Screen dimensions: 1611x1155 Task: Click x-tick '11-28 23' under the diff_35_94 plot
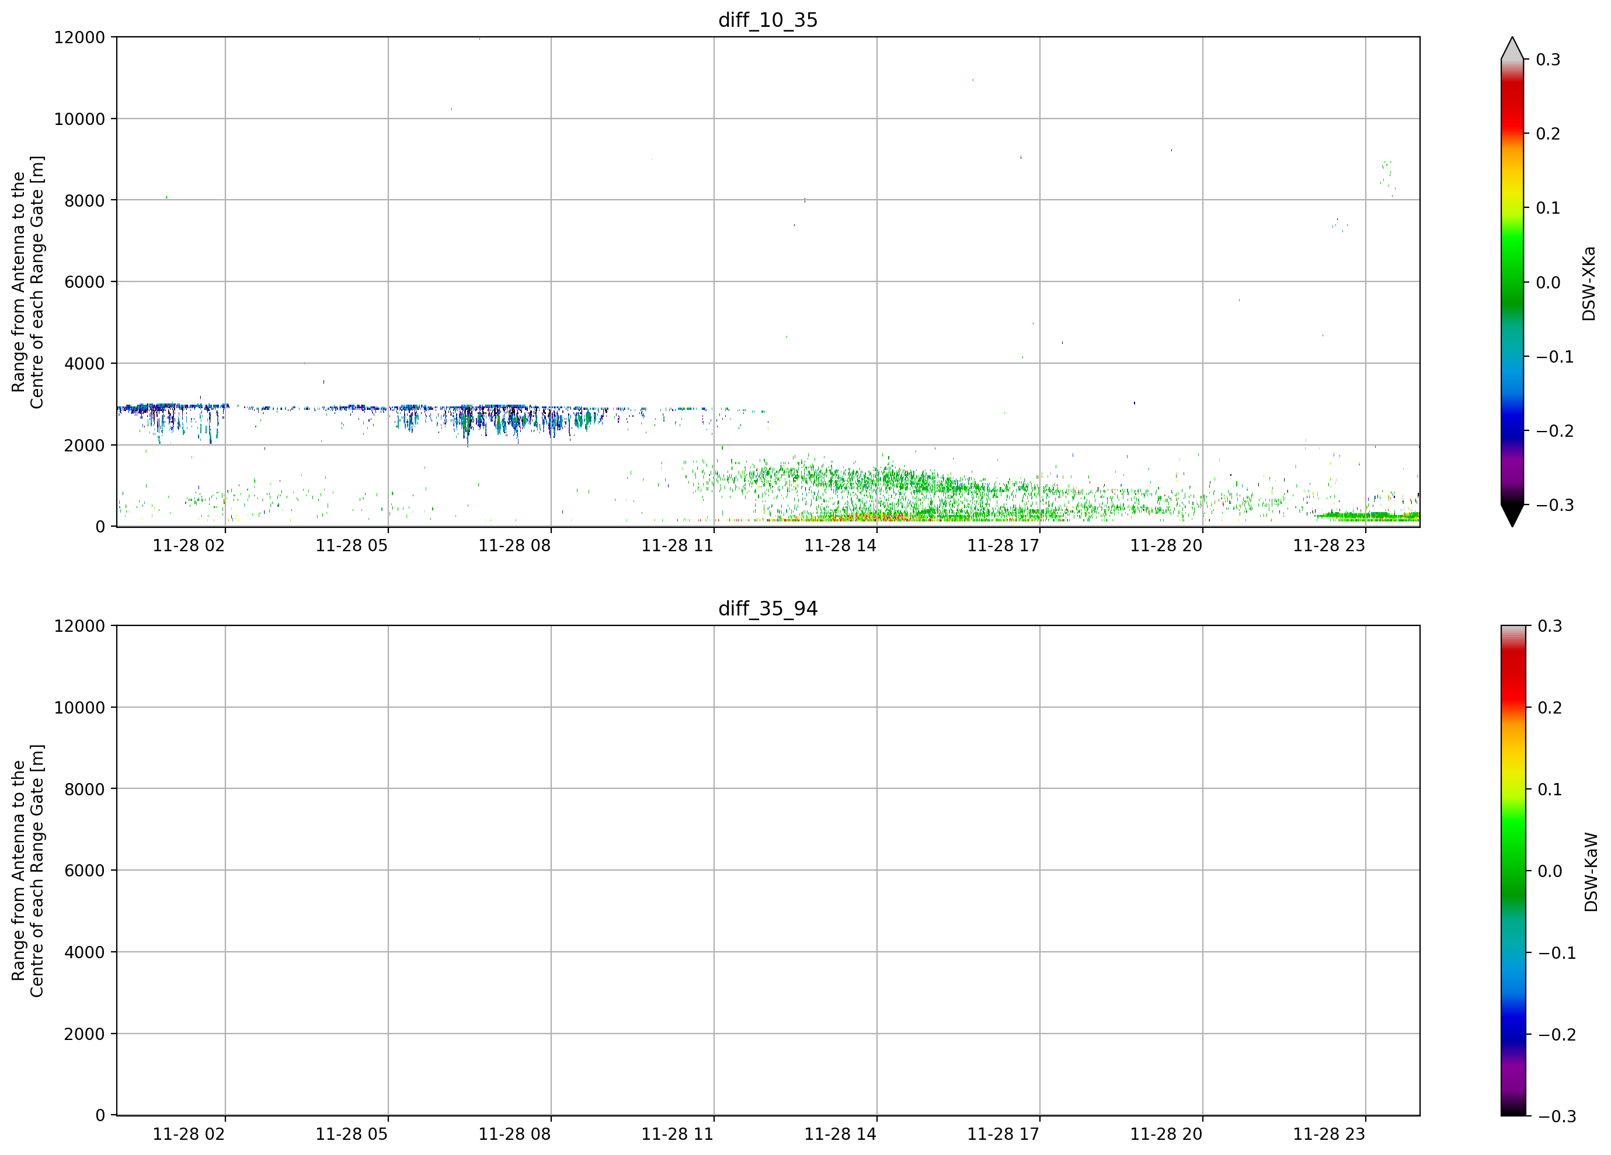[x=1329, y=1135]
